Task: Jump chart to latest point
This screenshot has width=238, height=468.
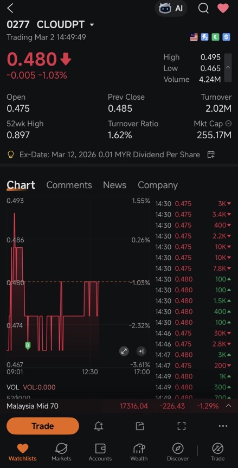Action: (141, 351)
